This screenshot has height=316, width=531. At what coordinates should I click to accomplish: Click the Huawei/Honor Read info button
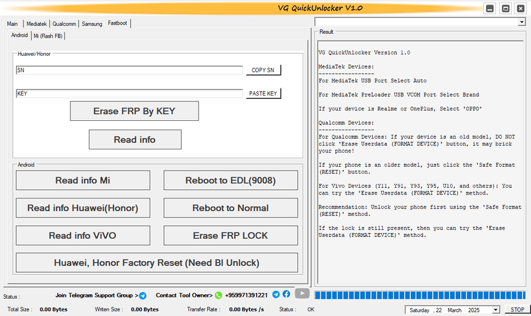click(135, 139)
